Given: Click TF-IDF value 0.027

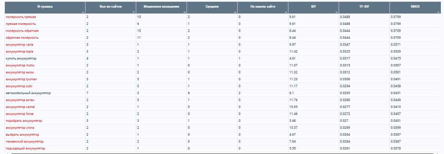Looking at the screenshot, I should [x=344, y=121].
